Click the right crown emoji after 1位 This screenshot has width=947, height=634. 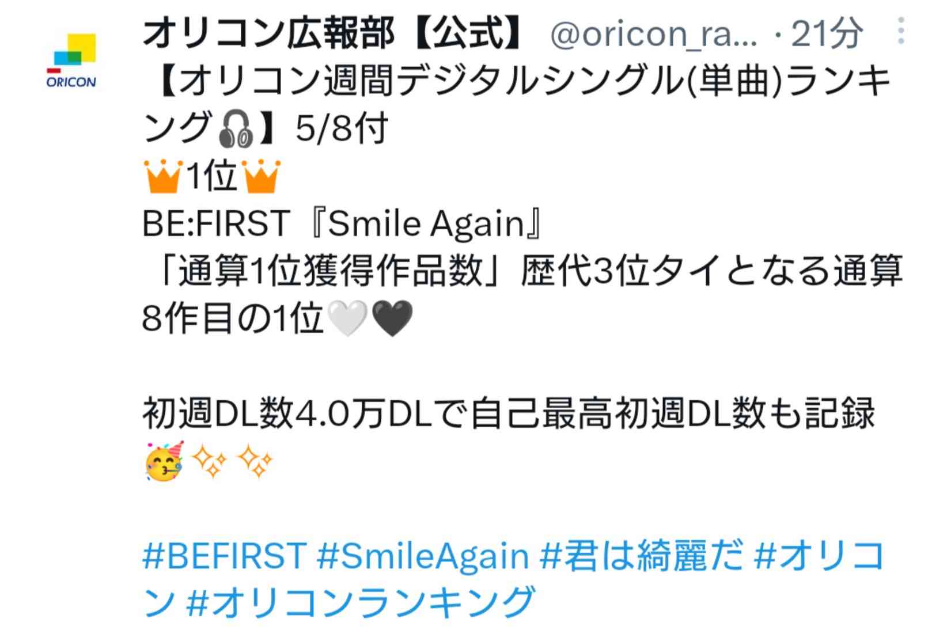[x=262, y=176]
